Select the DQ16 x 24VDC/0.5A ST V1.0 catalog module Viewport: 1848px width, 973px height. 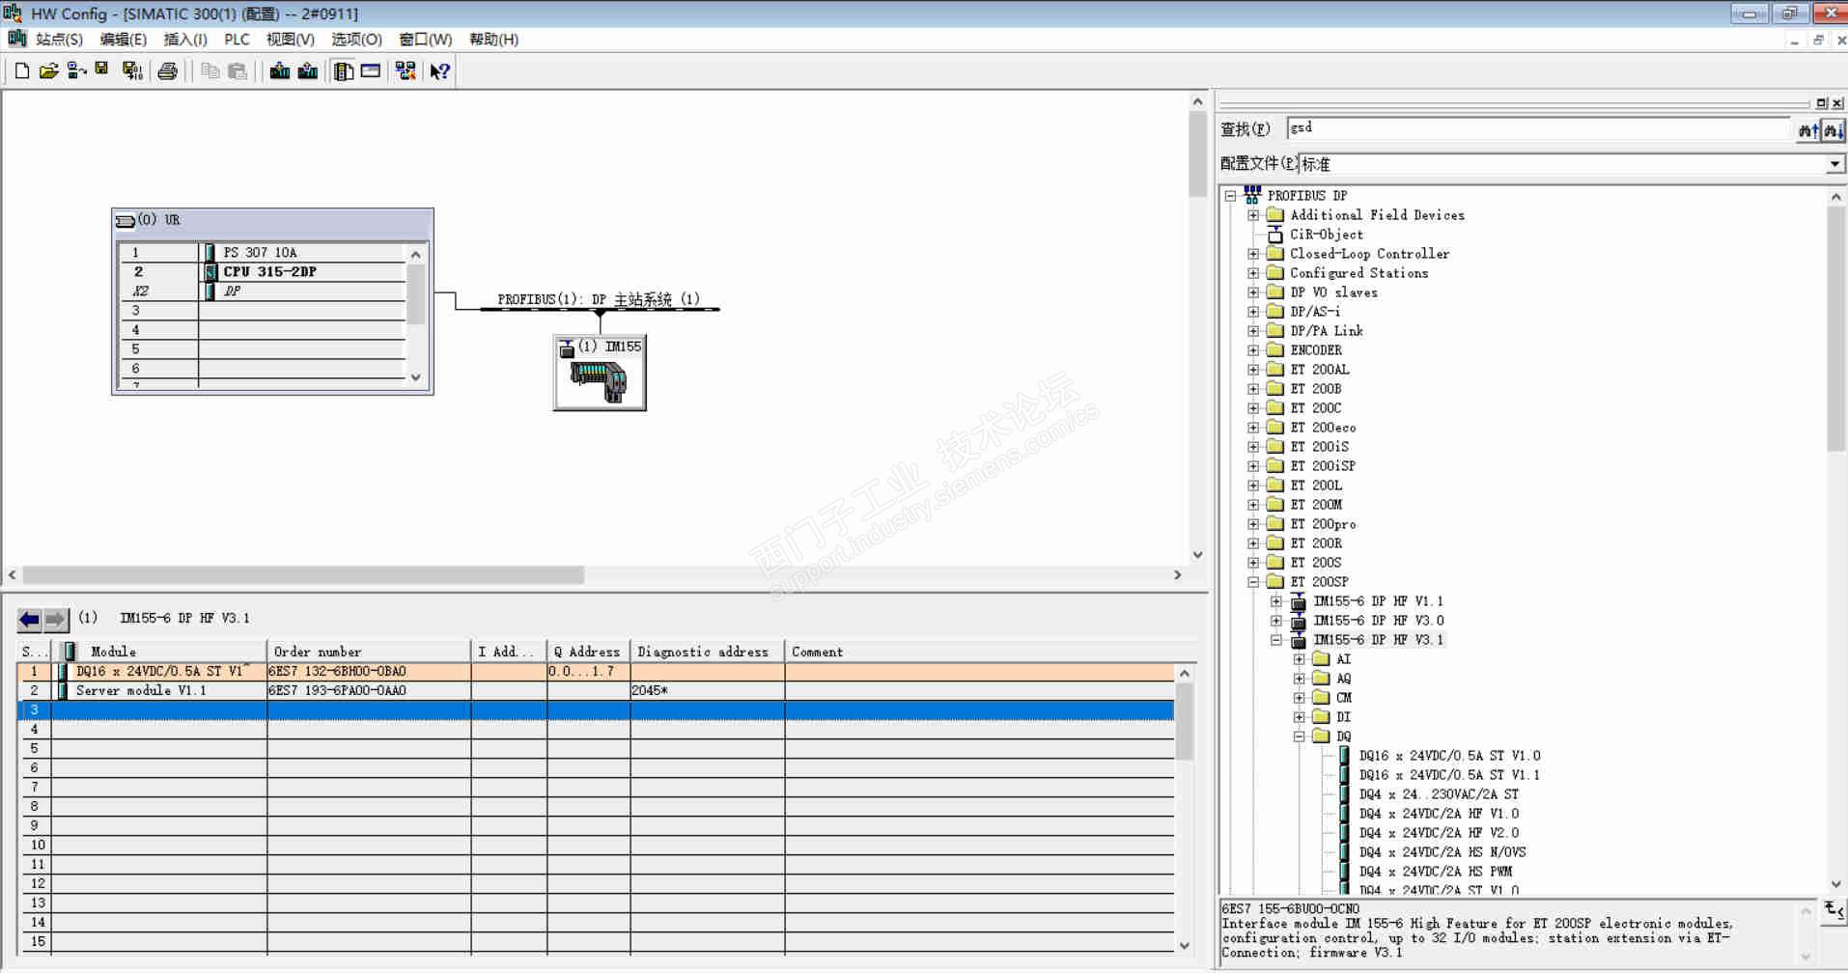1449,756
